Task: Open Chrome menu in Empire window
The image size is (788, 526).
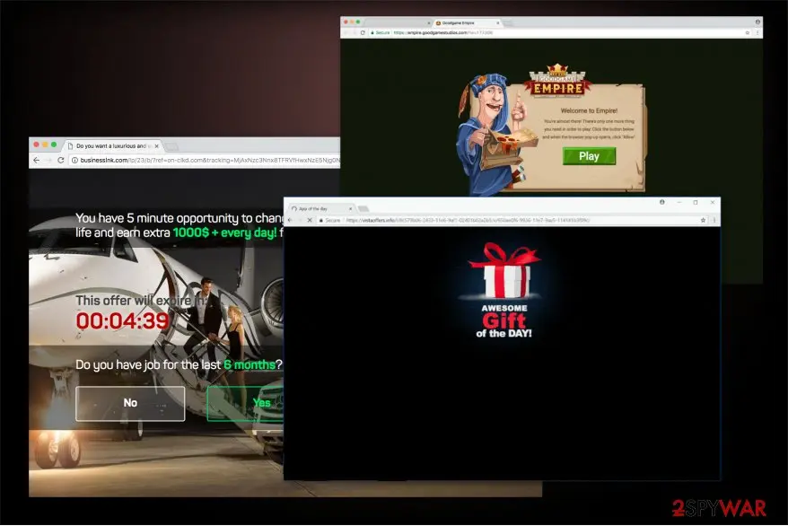Action: click(x=757, y=32)
